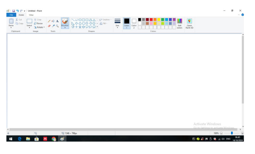Choose the yellow color swatch
Screen dimensions: 255x154
pos(159,19)
